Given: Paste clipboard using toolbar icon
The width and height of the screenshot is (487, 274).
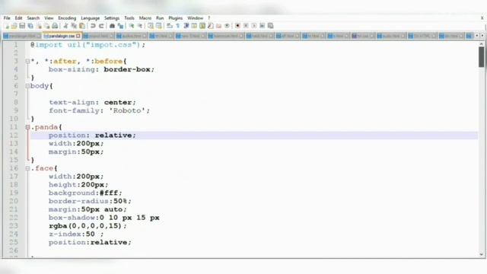Looking at the screenshot, I should pos(82,26).
